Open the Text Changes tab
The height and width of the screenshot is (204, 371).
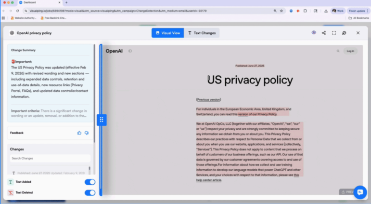[202, 33]
